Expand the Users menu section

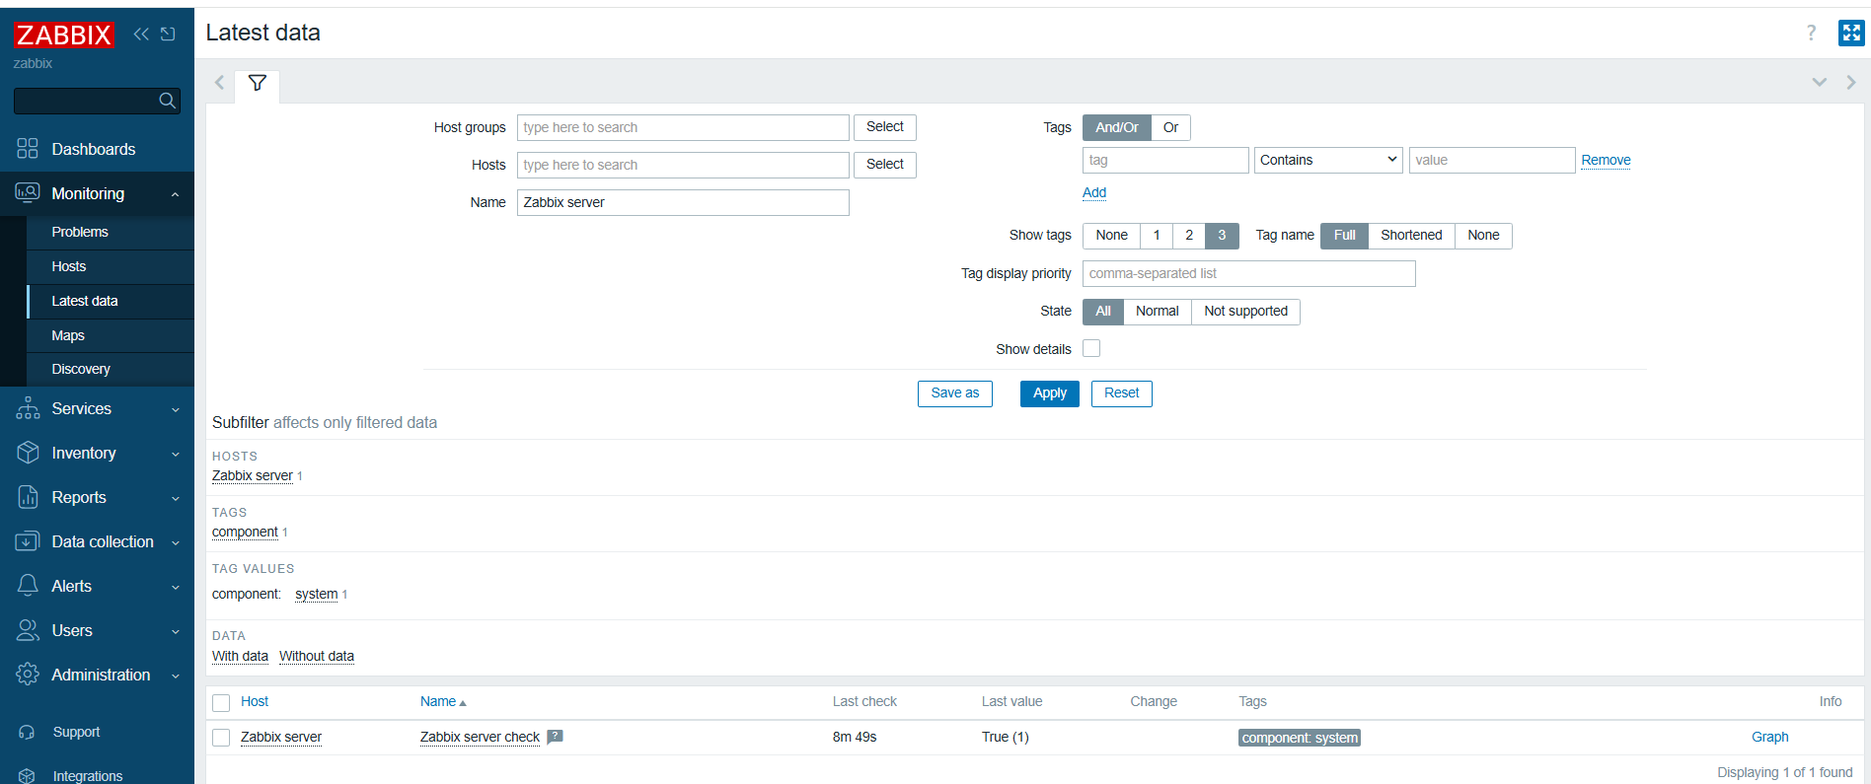[x=175, y=631]
